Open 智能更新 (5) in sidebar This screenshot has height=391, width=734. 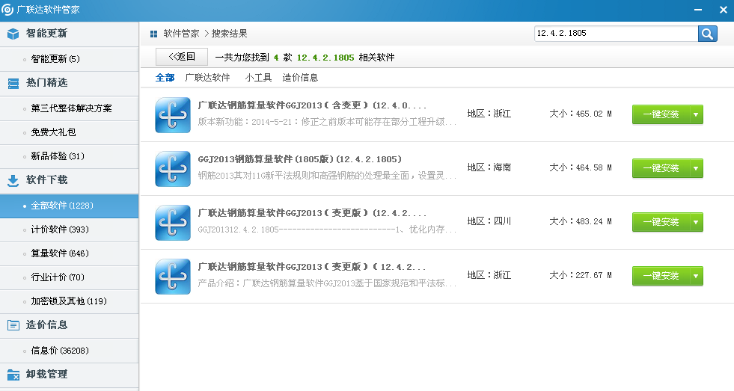click(70, 59)
